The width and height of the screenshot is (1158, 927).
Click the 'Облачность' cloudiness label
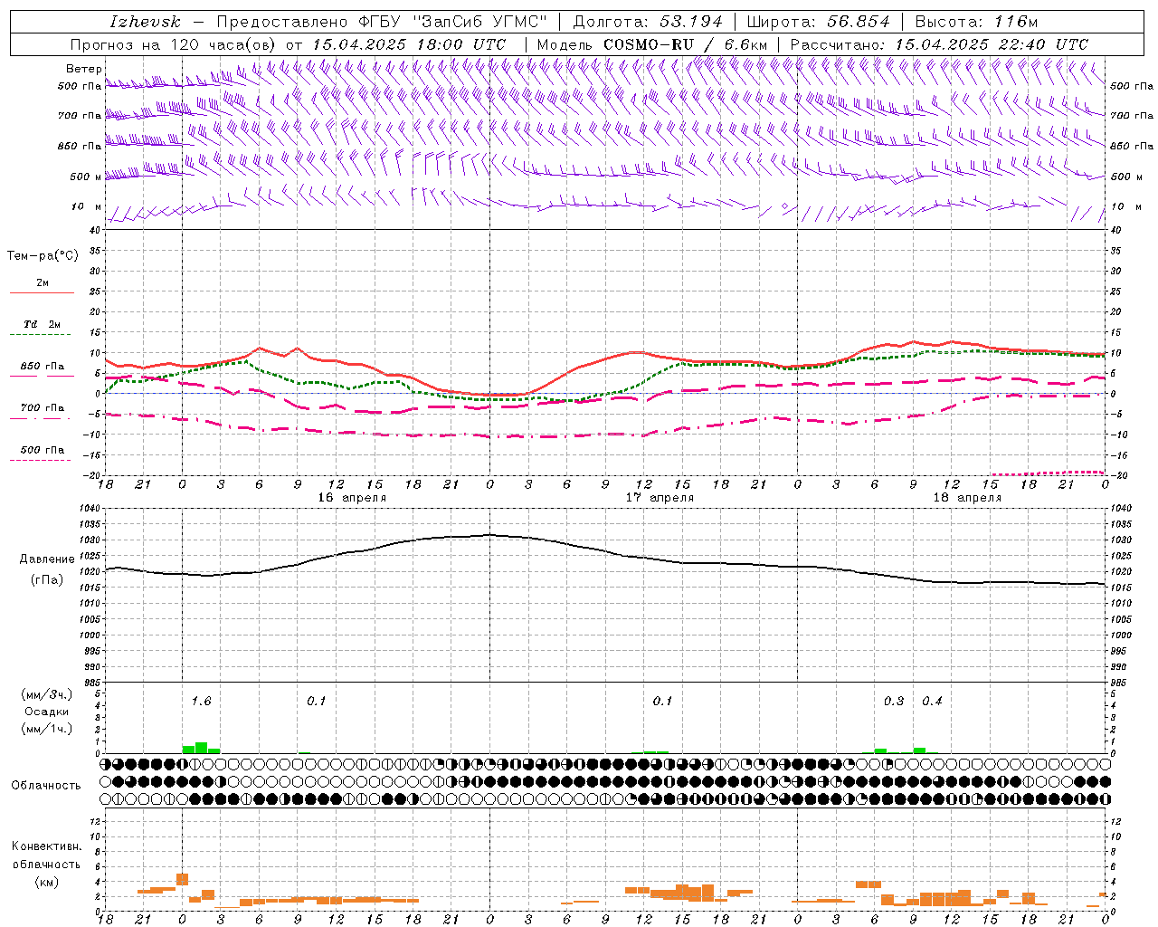[x=46, y=785]
